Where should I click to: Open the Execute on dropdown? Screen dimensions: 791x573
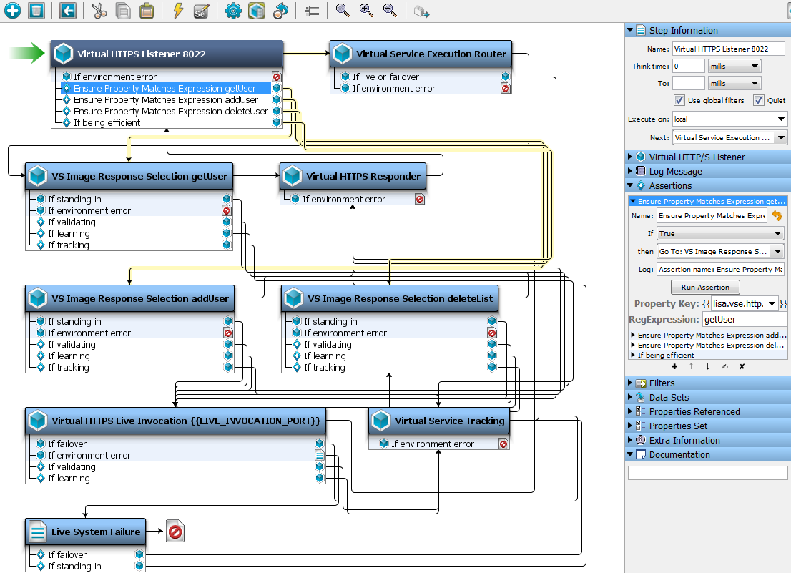pos(729,119)
